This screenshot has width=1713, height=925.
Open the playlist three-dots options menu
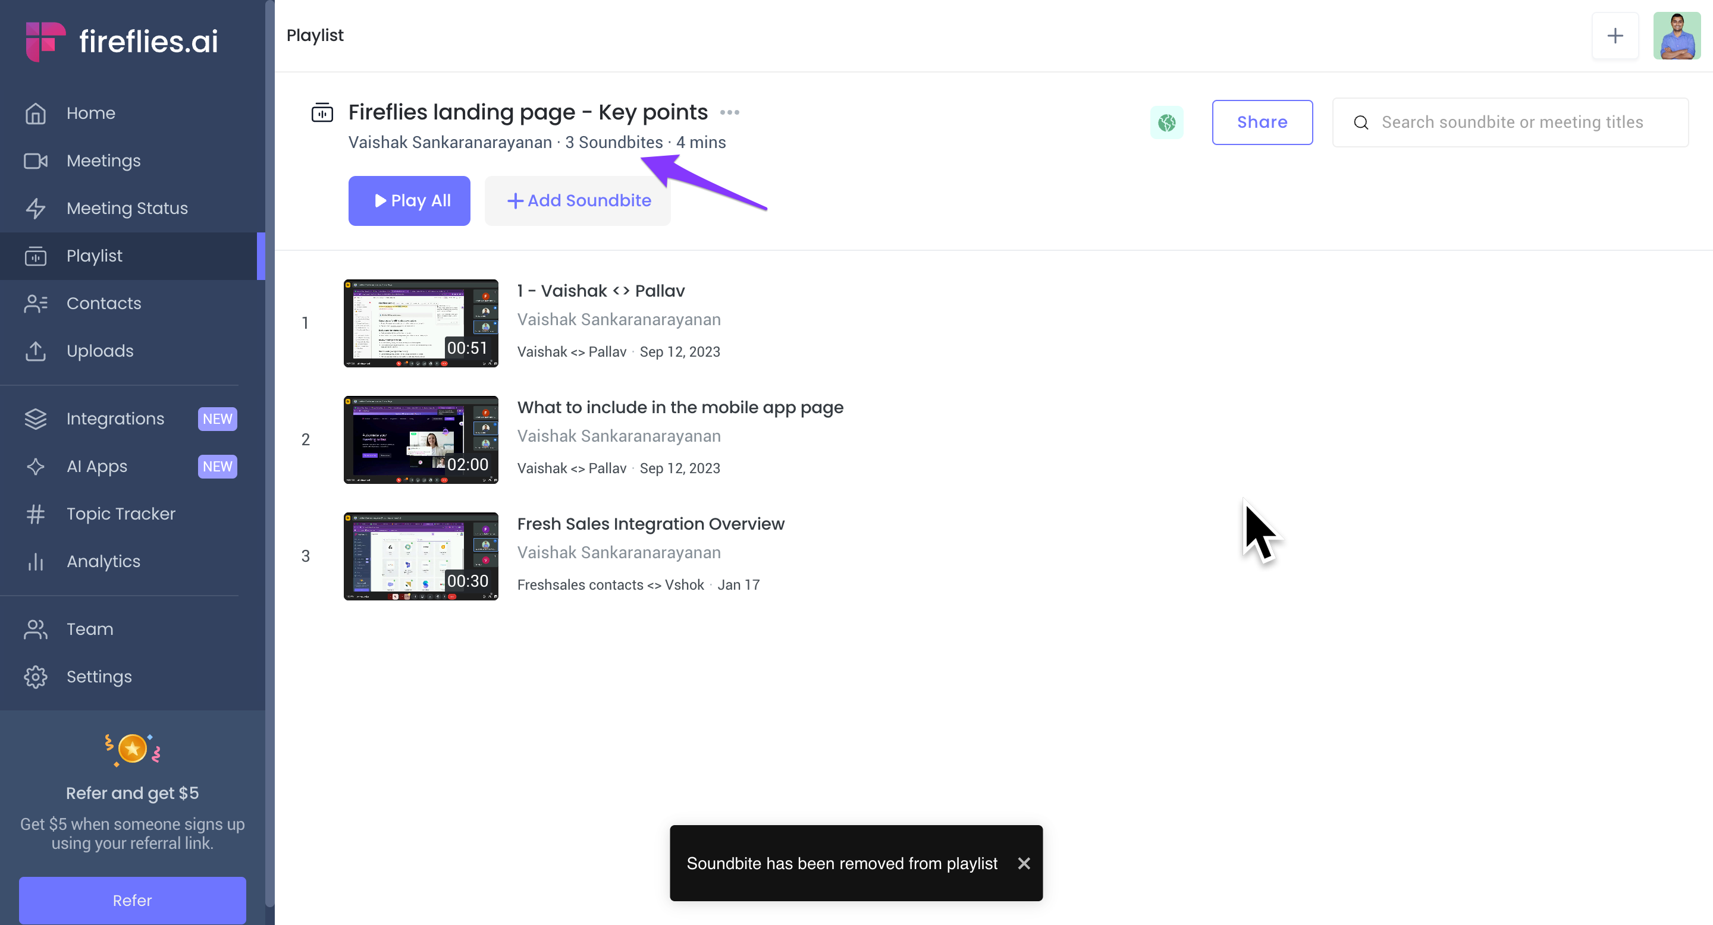click(x=729, y=112)
